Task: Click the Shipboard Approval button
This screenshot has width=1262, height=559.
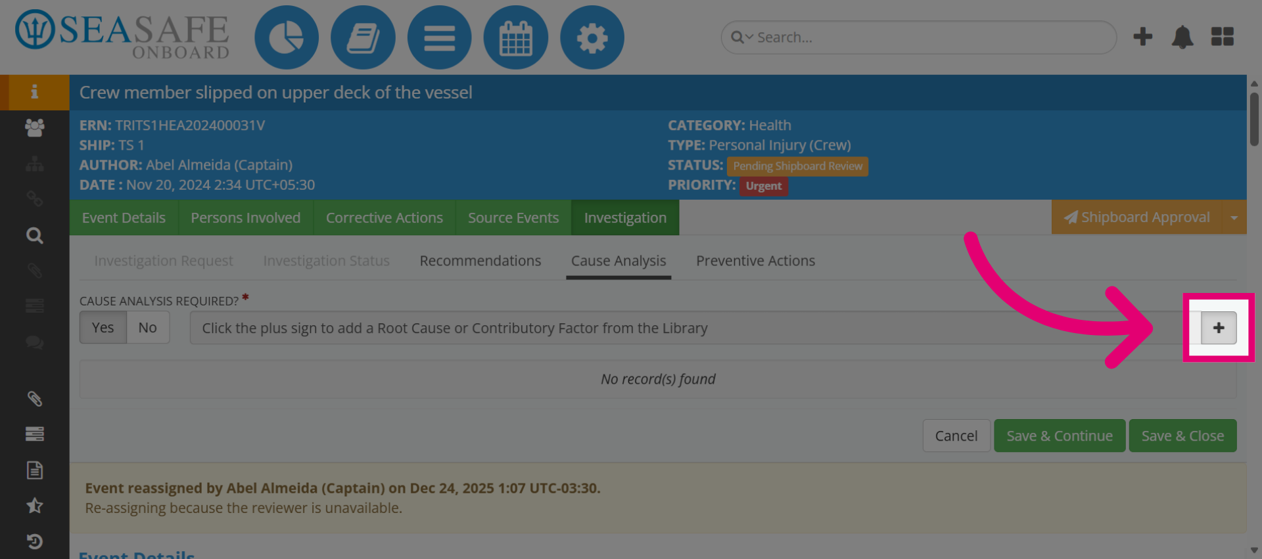Action: coord(1136,217)
